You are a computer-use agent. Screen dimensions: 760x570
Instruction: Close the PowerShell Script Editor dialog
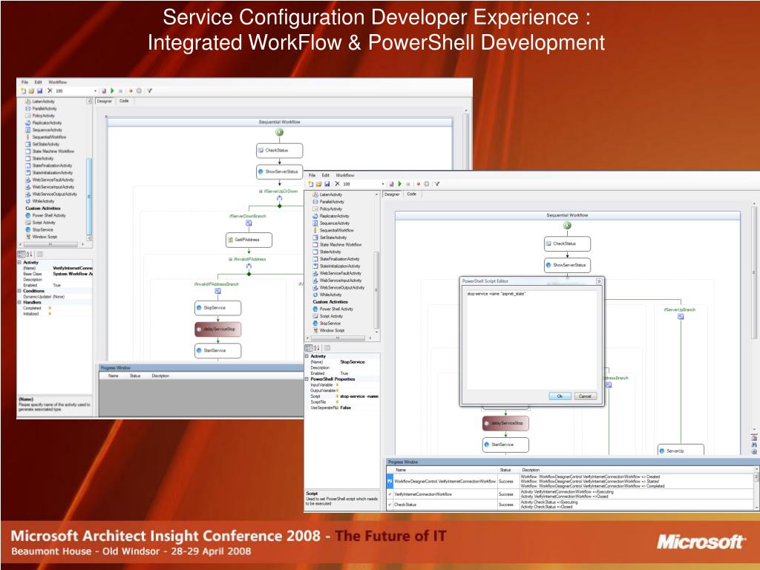coord(599,281)
